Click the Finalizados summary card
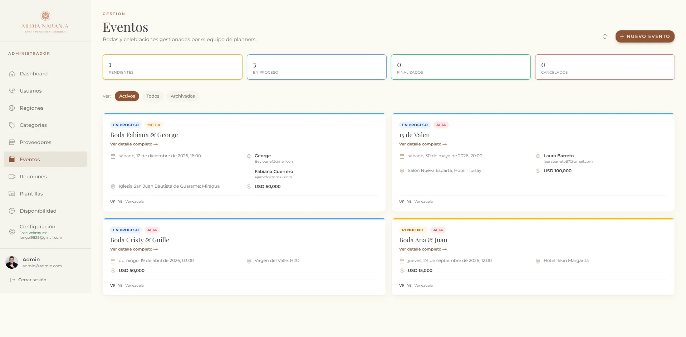686x337 pixels. (461, 67)
